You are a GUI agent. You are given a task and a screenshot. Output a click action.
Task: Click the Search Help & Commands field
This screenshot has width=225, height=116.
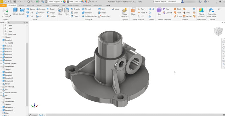click(x=167, y=2)
